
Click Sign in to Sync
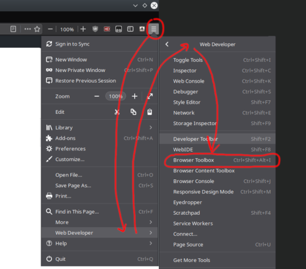(99, 44)
